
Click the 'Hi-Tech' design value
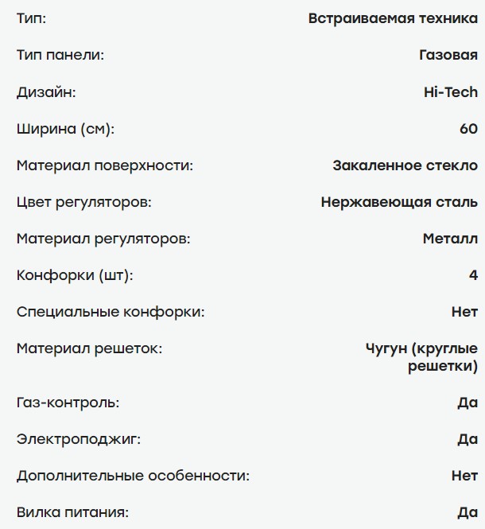click(451, 92)
